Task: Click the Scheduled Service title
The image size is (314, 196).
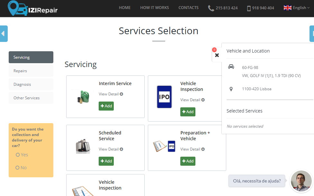Action: [x=110, y=136]
